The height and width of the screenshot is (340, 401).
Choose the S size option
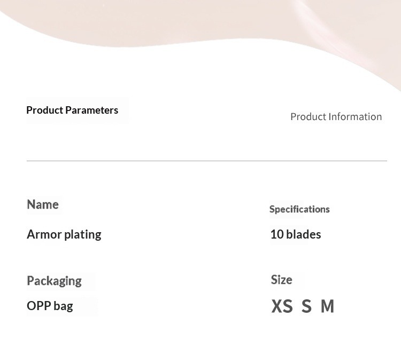306,306
